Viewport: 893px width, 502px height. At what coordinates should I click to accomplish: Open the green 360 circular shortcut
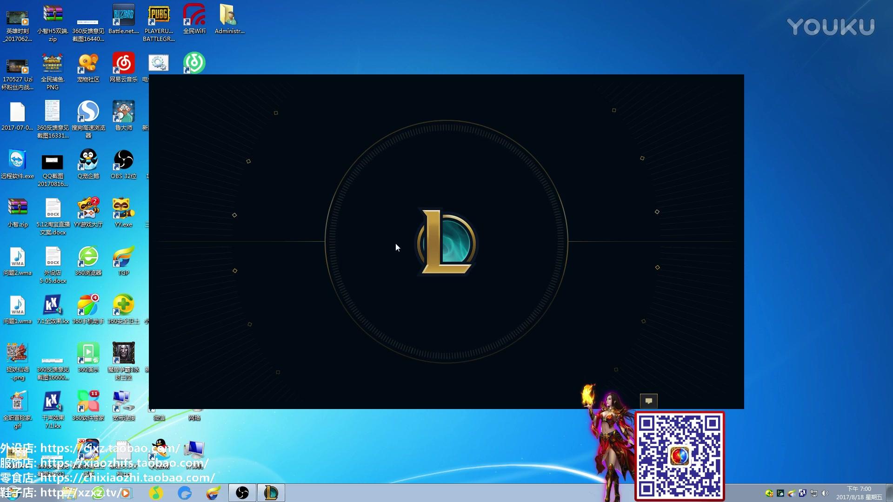point(194,63)
